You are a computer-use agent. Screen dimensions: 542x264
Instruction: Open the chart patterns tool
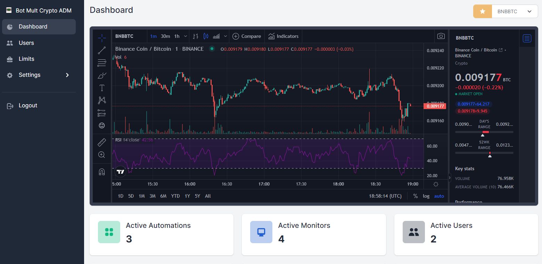pos(102,100)
